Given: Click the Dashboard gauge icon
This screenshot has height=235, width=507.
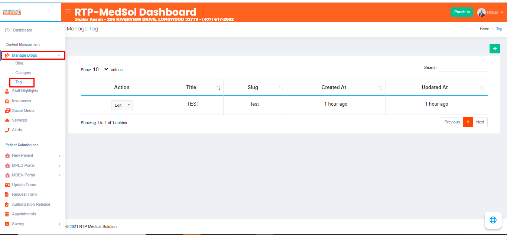Looking at the screenshot, I should 7,30.
